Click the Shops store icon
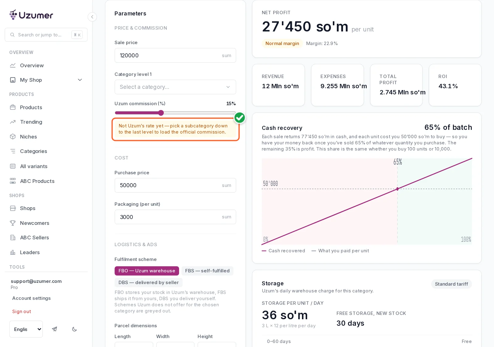Screen dimensions: 494x347 pos(13,208)
